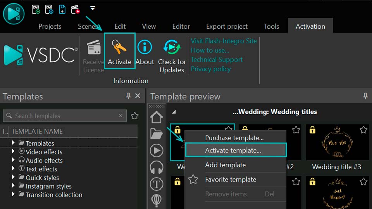Click the open folder icon in preview sidebar

click(157, 134)
